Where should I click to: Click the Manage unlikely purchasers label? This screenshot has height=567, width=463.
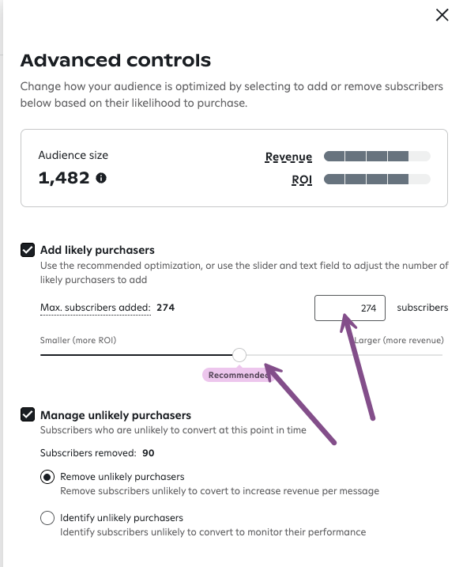[x=115, y=415]
